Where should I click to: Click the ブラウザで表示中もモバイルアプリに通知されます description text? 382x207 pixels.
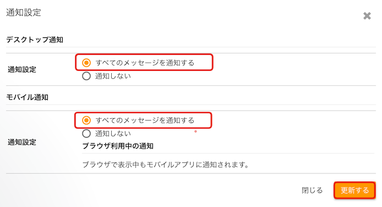point(166,165)
